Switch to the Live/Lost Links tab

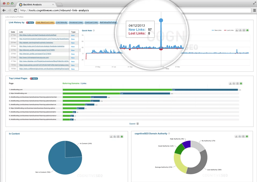91,22
